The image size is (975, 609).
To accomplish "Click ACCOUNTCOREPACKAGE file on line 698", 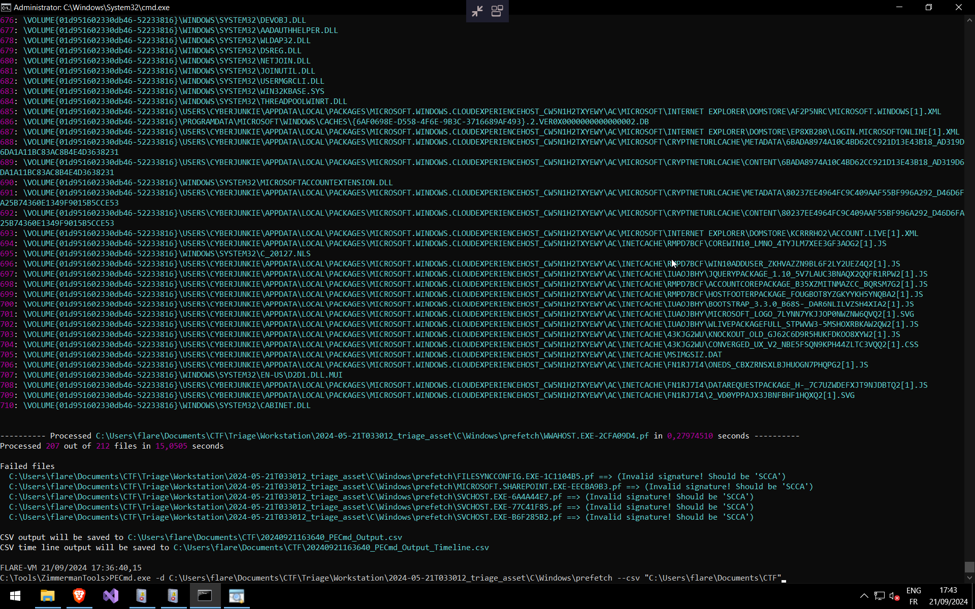I will click(x=818, y=284).
